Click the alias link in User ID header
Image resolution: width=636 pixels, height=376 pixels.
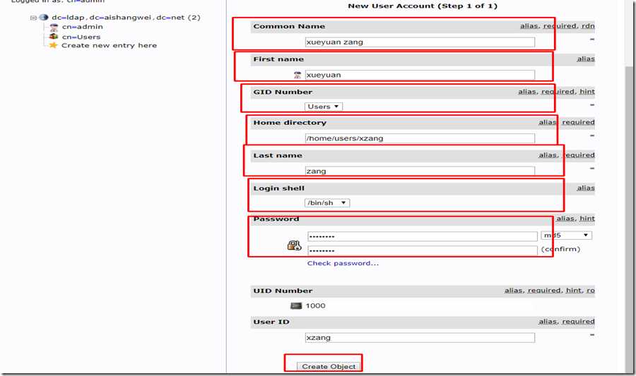coord(548,322)
